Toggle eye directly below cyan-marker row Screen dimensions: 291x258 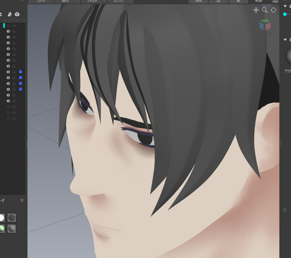8,31
